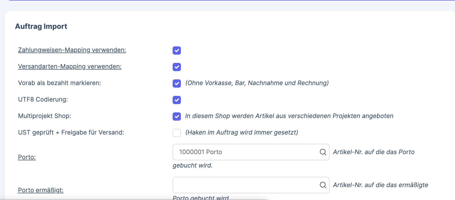The image size is (455, 200).
Task: Uncheck Versandarten-Mapping verwenden checkbox
Action: tap(177, 67)
